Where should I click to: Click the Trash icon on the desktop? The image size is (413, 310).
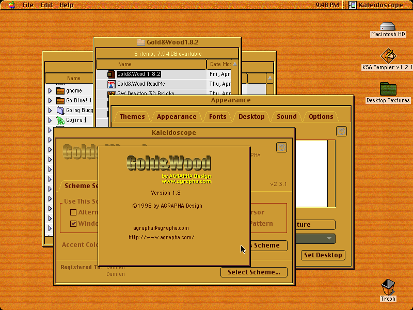388,287
